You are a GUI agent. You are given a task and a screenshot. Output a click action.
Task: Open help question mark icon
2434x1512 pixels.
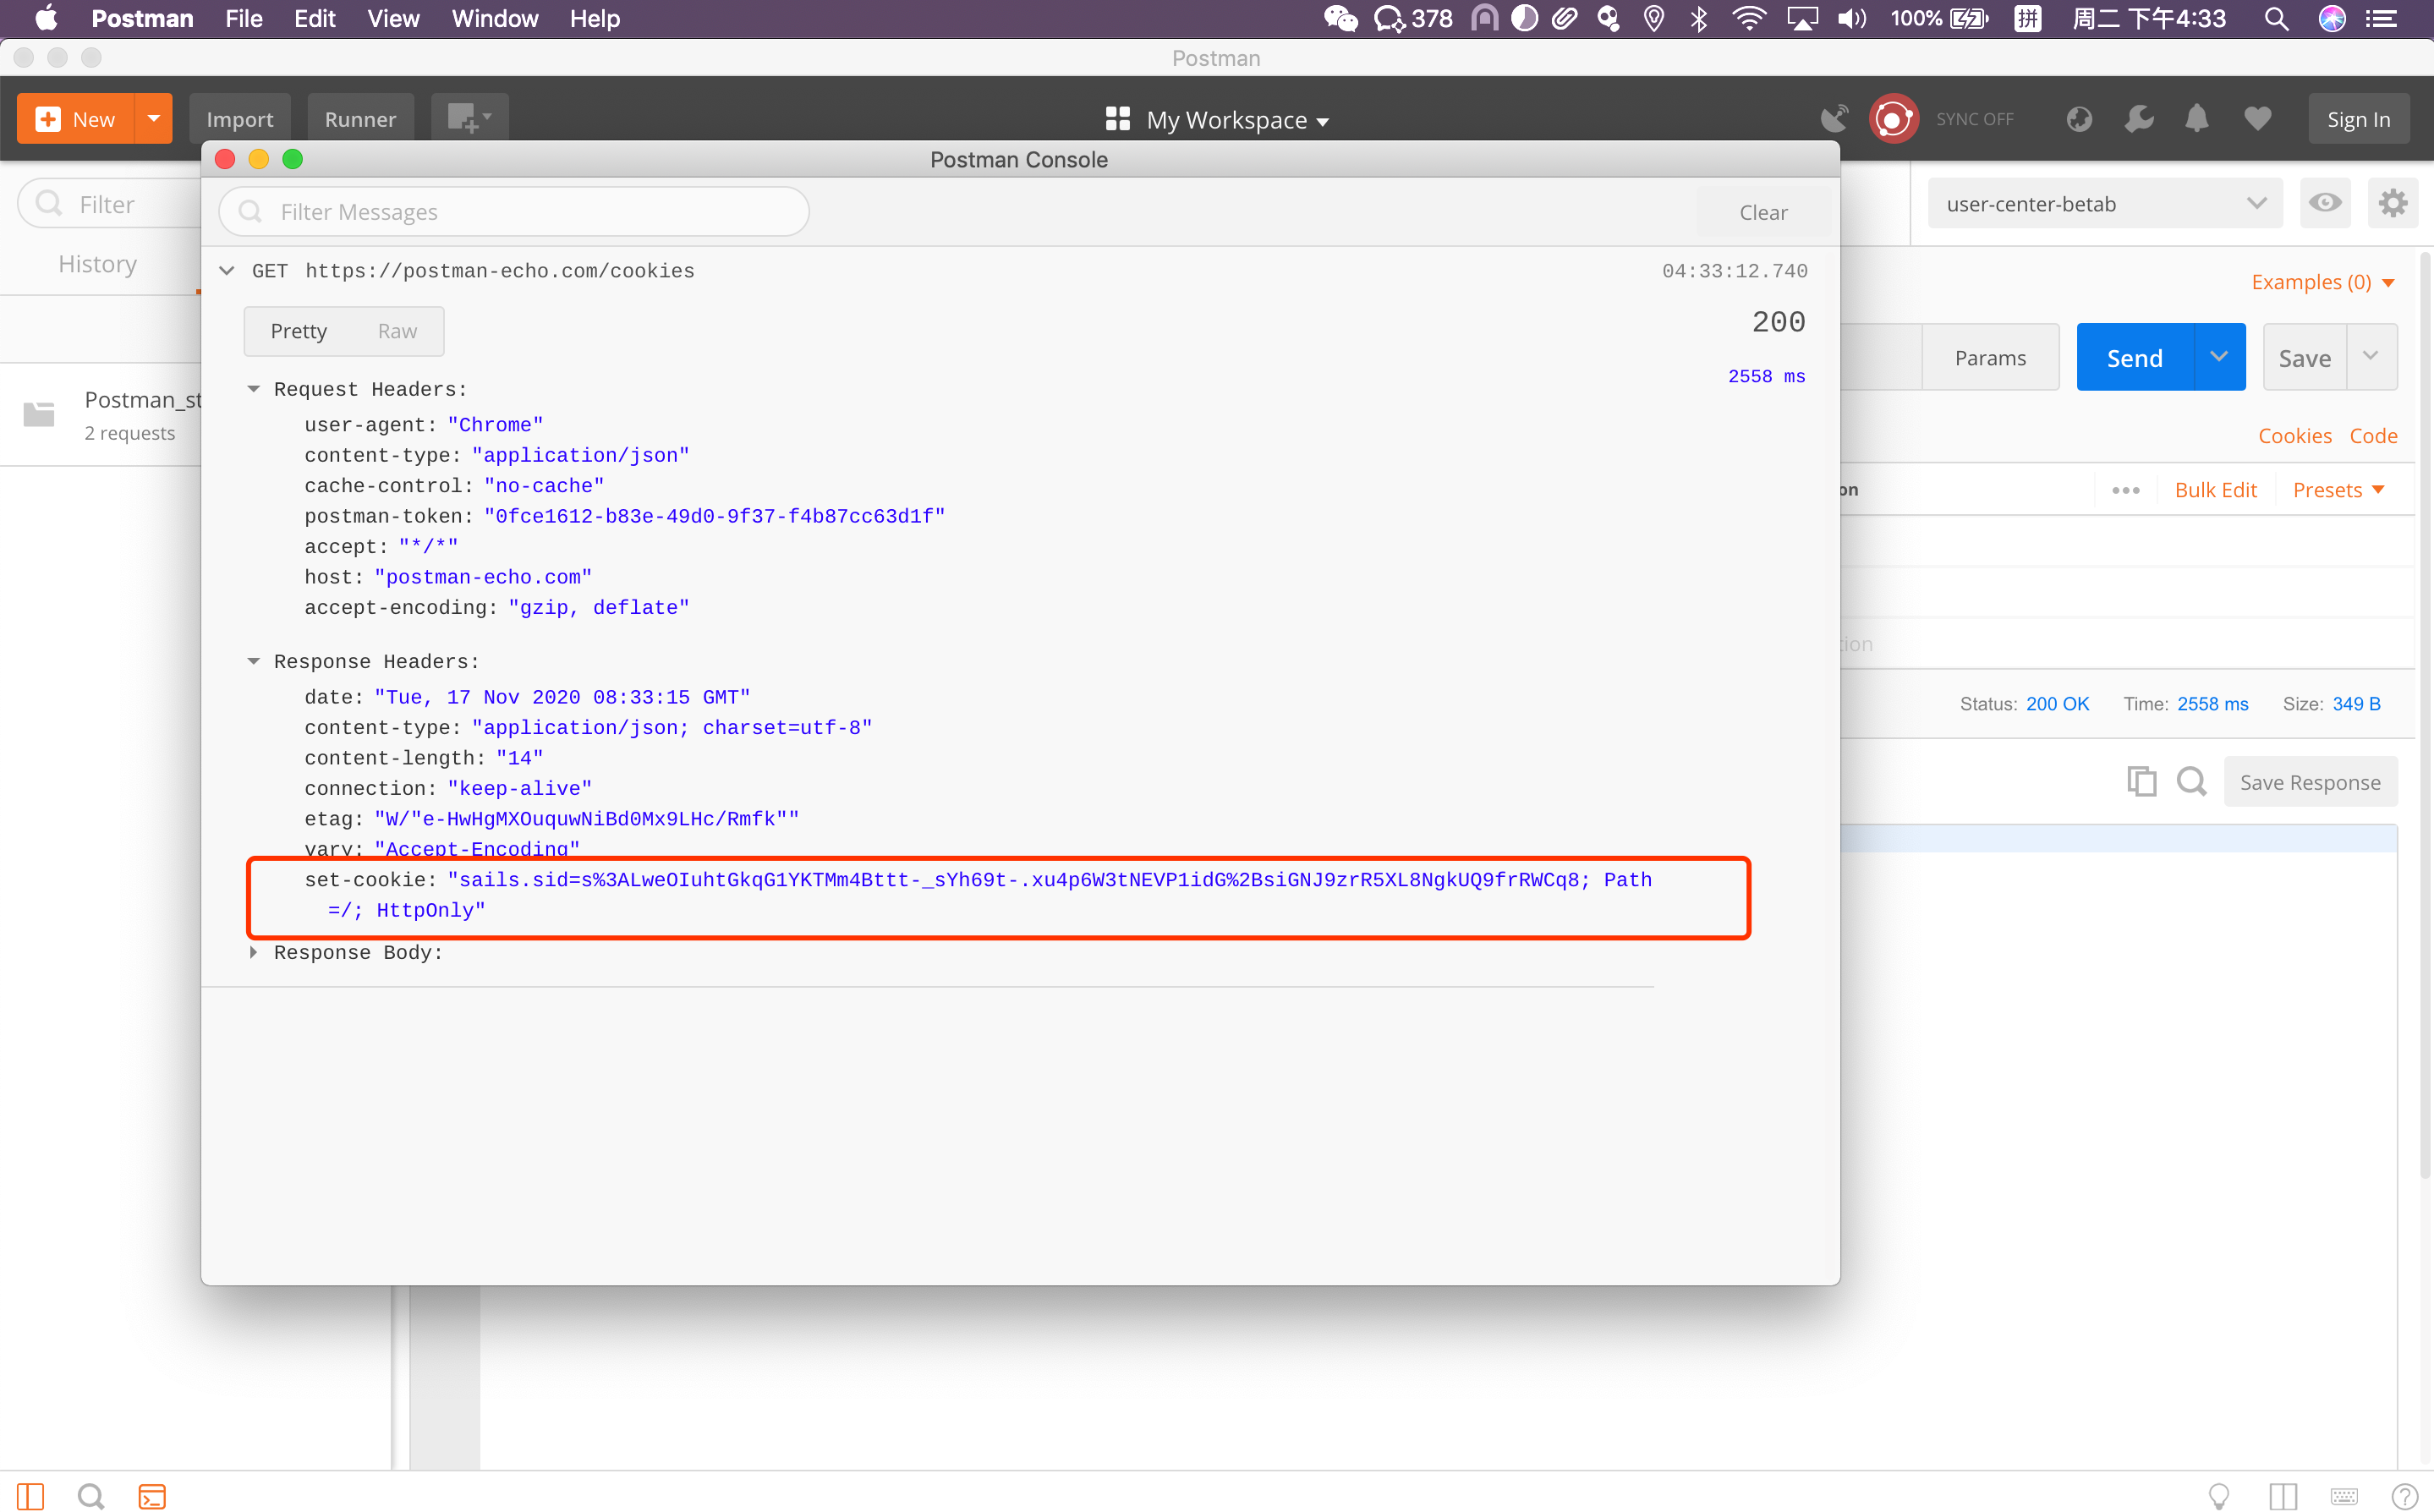pos(2404,1496)
